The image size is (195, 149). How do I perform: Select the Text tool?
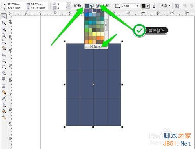[4, 79]
